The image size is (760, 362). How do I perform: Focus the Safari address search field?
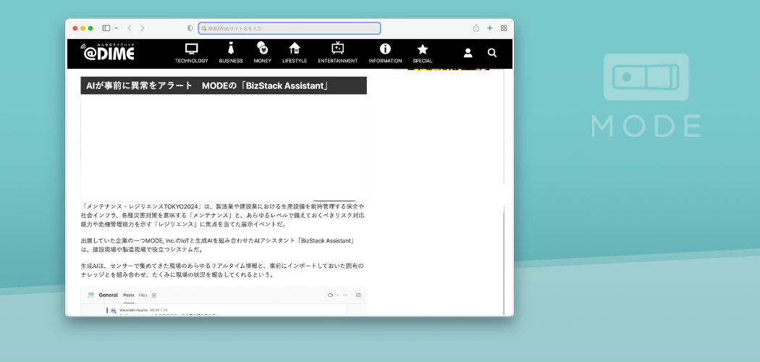coord(290,28)
